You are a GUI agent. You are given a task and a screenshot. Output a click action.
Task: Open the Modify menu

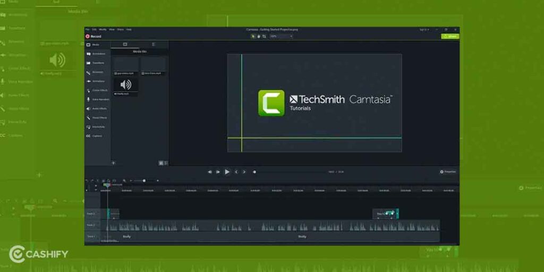click(x=103, y=30)
